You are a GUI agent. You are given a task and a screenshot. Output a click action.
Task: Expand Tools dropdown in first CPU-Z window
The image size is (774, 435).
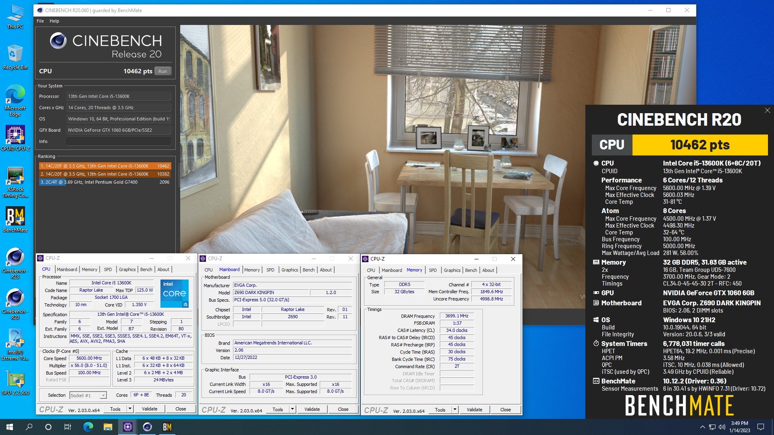(x=130, y=409)
